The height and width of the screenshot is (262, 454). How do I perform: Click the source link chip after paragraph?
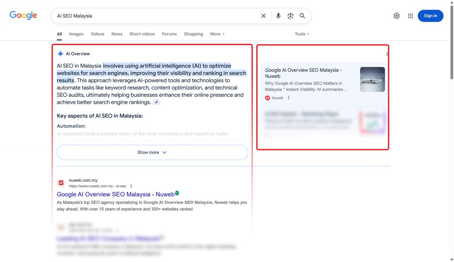click(x=157, y=102)
